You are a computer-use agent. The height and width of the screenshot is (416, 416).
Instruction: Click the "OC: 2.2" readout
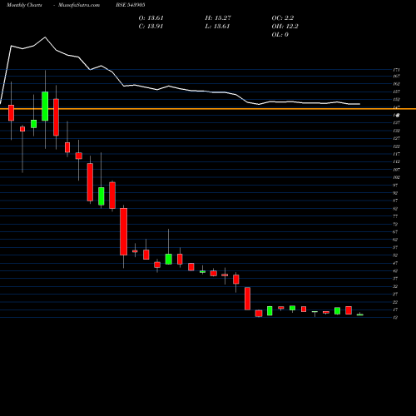(283, 18)
